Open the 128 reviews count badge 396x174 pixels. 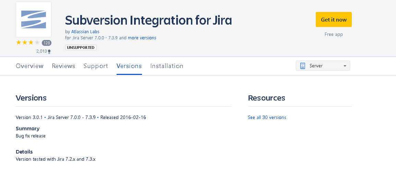47,43
